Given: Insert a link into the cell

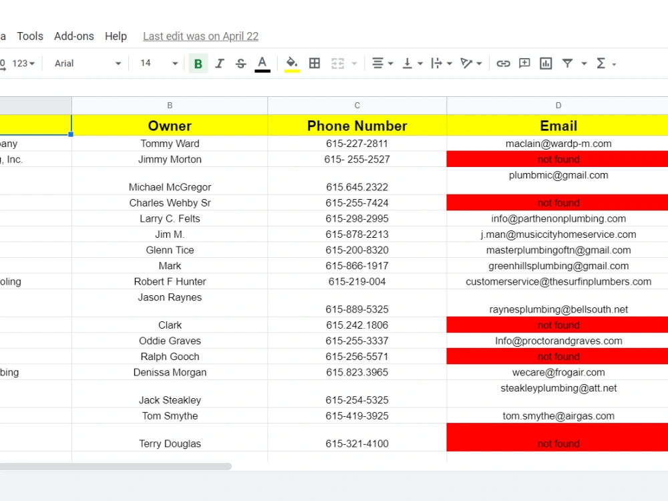Looking at the screenshot, I should click(x=503, y=63).
